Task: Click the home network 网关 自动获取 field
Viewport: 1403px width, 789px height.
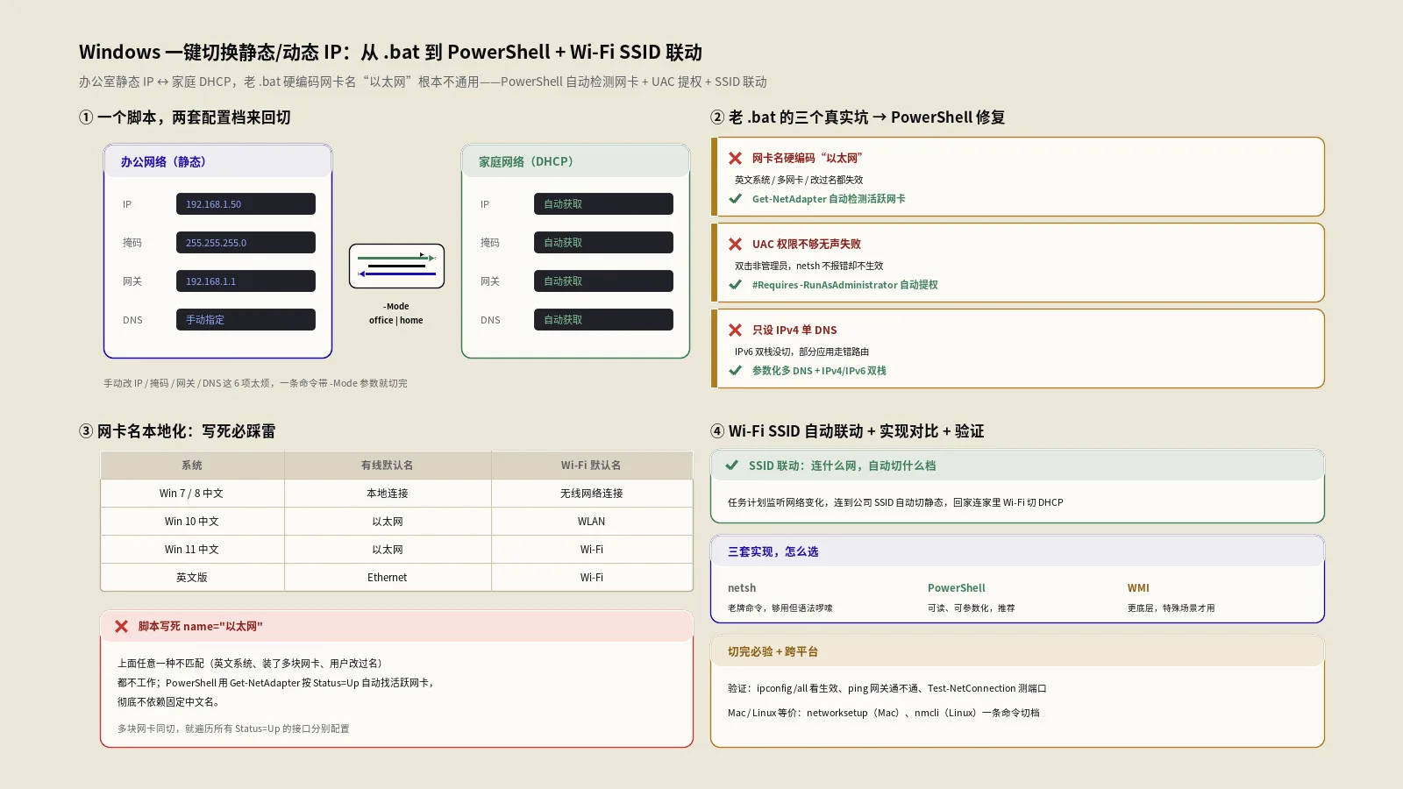Action: [x=603, y=281]
